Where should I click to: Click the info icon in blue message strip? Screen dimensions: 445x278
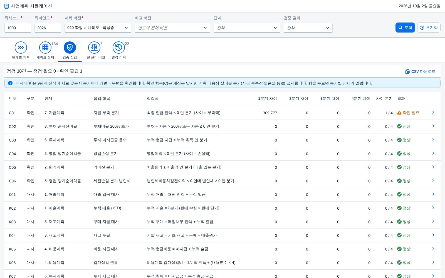[10, 83]
